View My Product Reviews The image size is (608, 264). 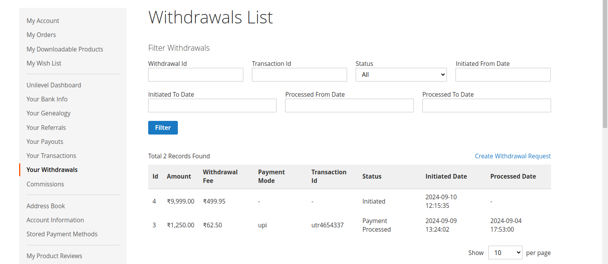54,256
